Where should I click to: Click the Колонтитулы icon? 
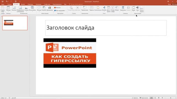click(98, 9)
